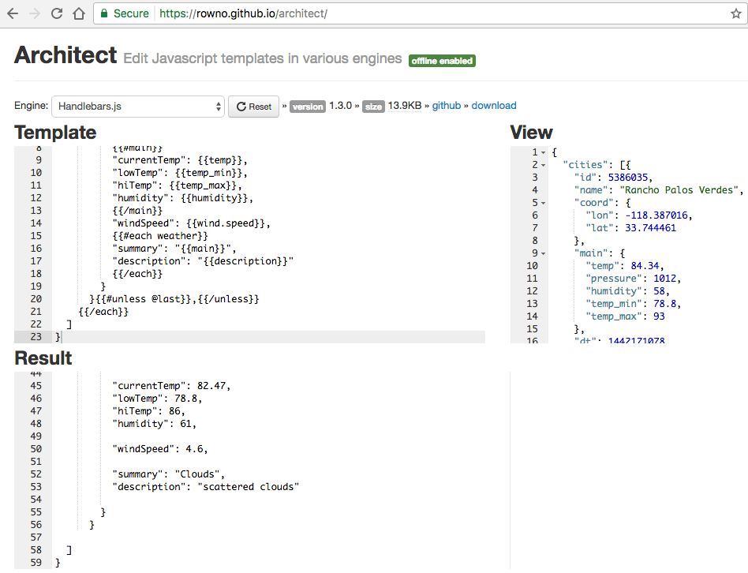The image size is (748, 573).
Task: Open the github link
Action: [446, 106]
